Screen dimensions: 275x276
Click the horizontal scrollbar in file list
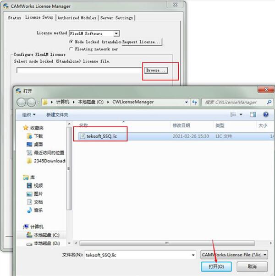click(x=167, y=243)
